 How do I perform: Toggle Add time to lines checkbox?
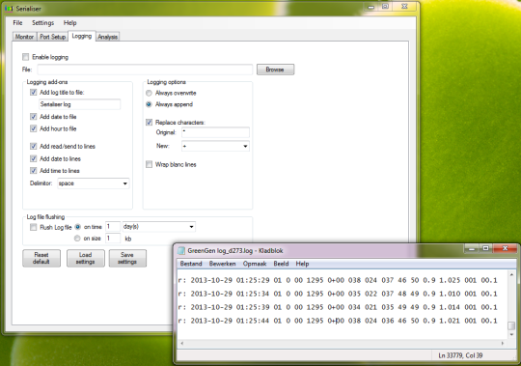pyautogui.click(x=33, y=171)
